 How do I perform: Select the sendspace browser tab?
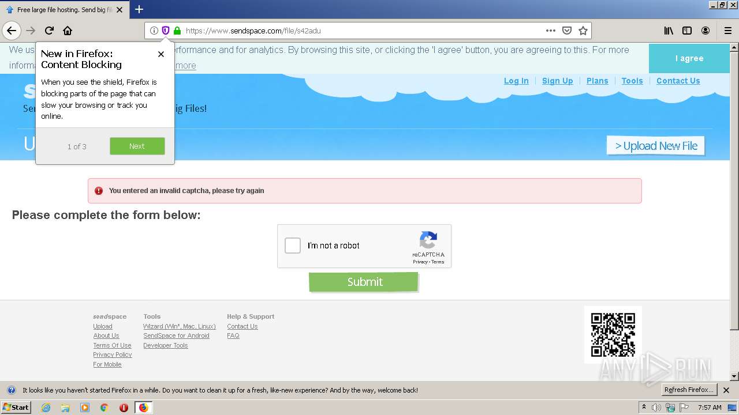[x=64, y=10]
